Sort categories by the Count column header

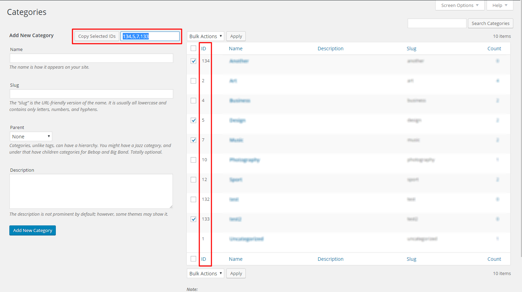click(x=494, y=49)
